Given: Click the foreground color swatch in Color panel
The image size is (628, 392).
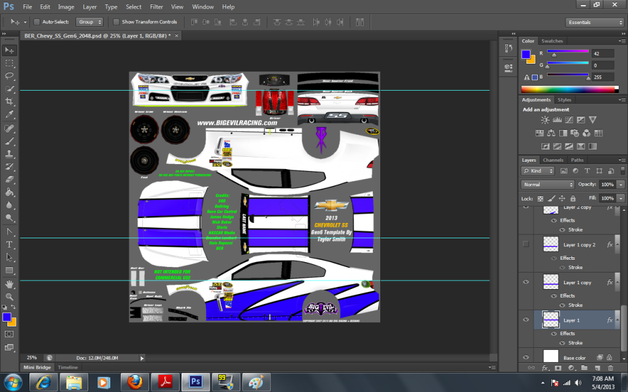Looking at the screenshot, I should 526,55.
